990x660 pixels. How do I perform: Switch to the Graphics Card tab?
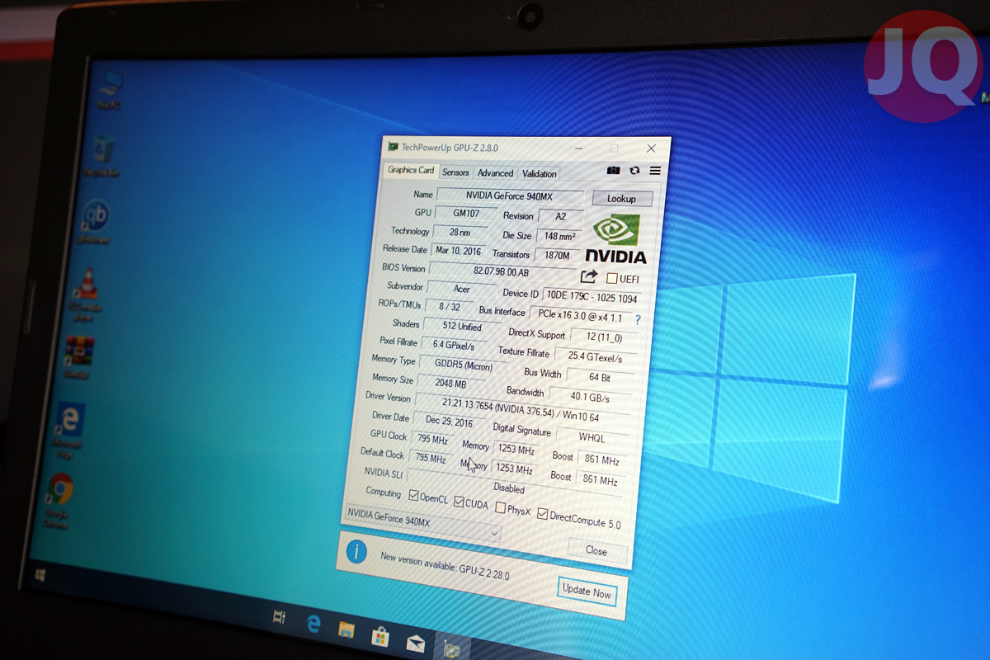coord(411,170)
